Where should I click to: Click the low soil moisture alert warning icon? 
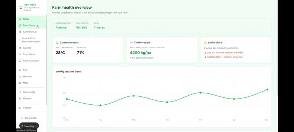[x=205, y=53]
